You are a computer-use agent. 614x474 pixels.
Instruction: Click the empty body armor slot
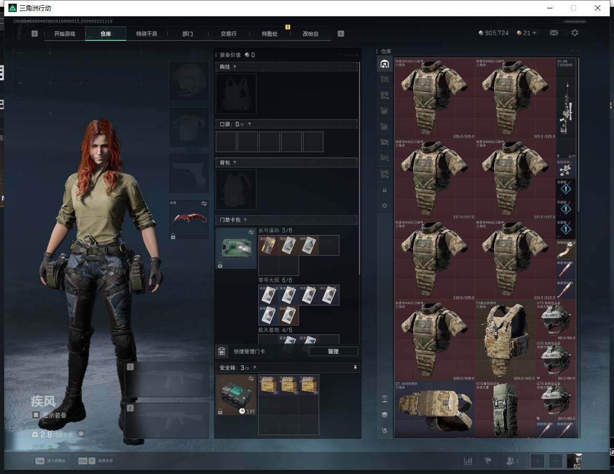[x=189, y=127]
